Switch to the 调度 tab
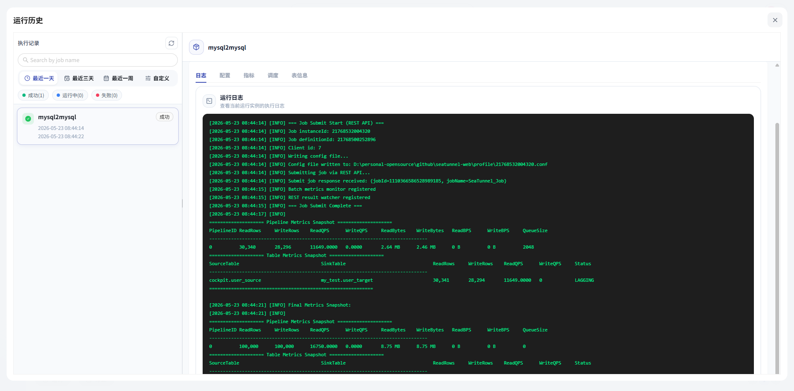Viewport: 794px width, 391px height. click(x=273, y=75)
